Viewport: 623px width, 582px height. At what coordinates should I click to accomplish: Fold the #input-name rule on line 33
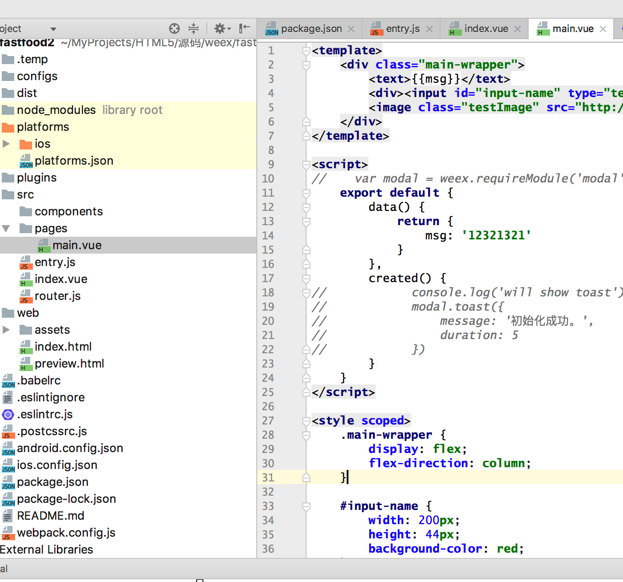pos(306,506)
